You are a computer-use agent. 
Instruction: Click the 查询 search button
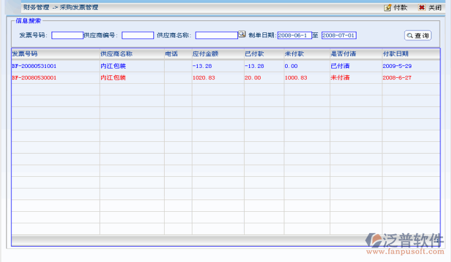tap(418, 36)
